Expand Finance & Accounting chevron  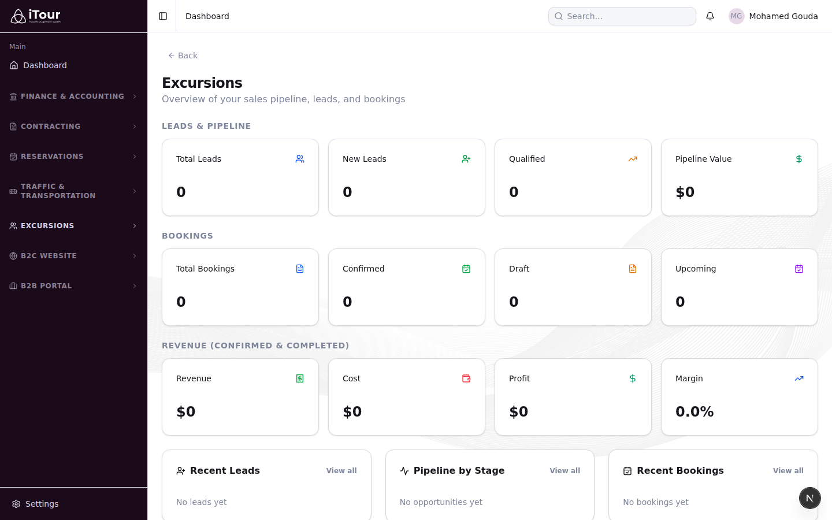pos(135,96)
